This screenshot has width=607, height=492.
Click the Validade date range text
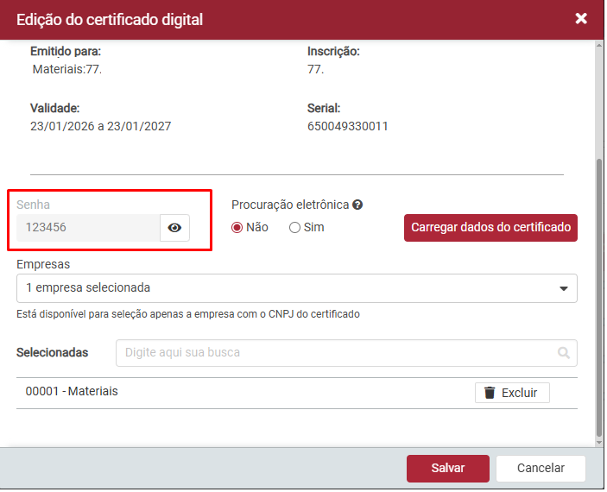coord(101,127)
